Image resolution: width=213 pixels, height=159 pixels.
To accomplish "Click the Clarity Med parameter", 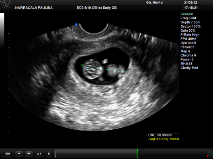I will click(189, 68).
